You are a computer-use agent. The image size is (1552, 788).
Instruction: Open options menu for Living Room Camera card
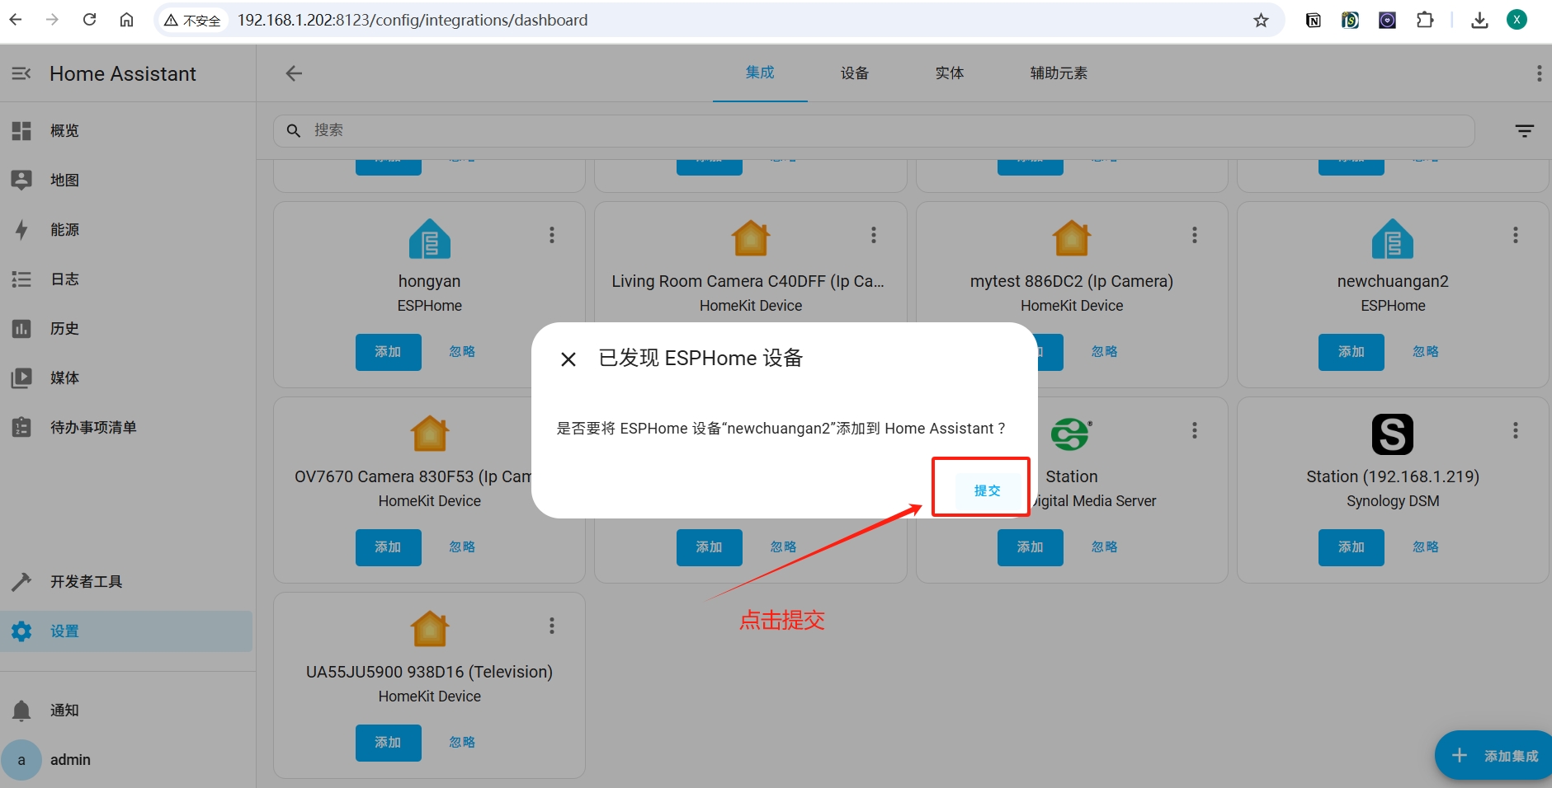(873, 235)
